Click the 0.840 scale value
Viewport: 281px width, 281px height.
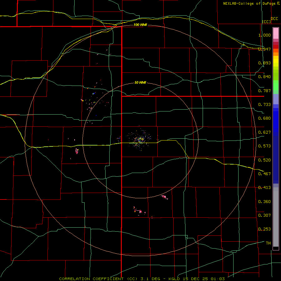coord(264,77)
